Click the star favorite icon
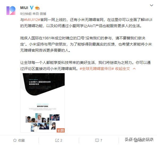The image size is (157, 145). tap(15, 140)
